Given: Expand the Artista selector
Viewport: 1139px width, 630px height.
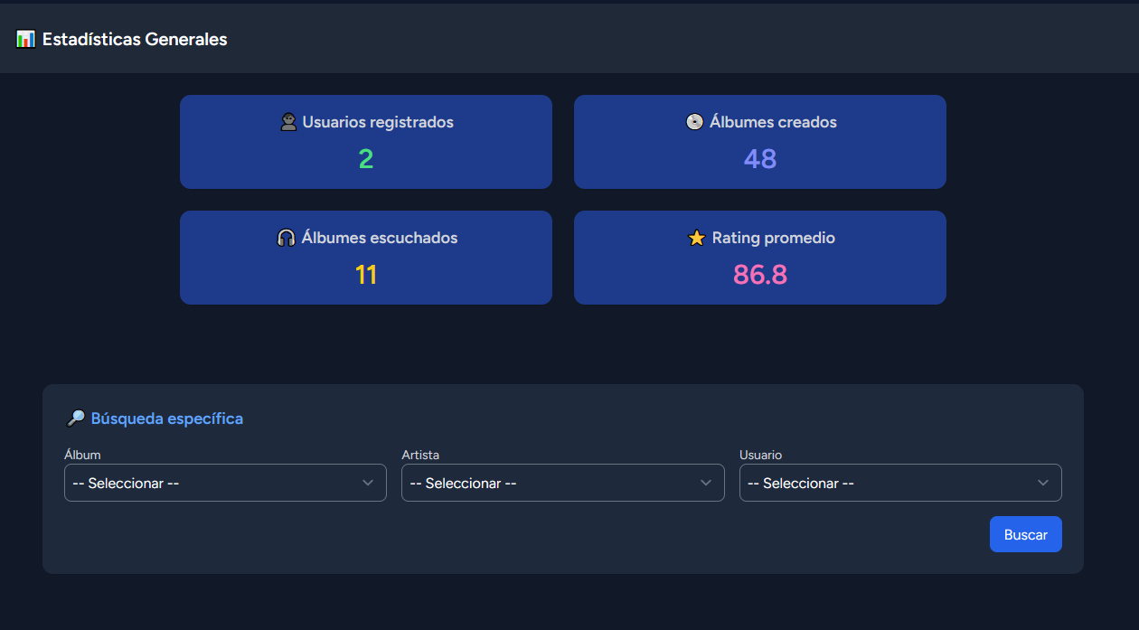Looking at the screenshot, I should [562, 483].
